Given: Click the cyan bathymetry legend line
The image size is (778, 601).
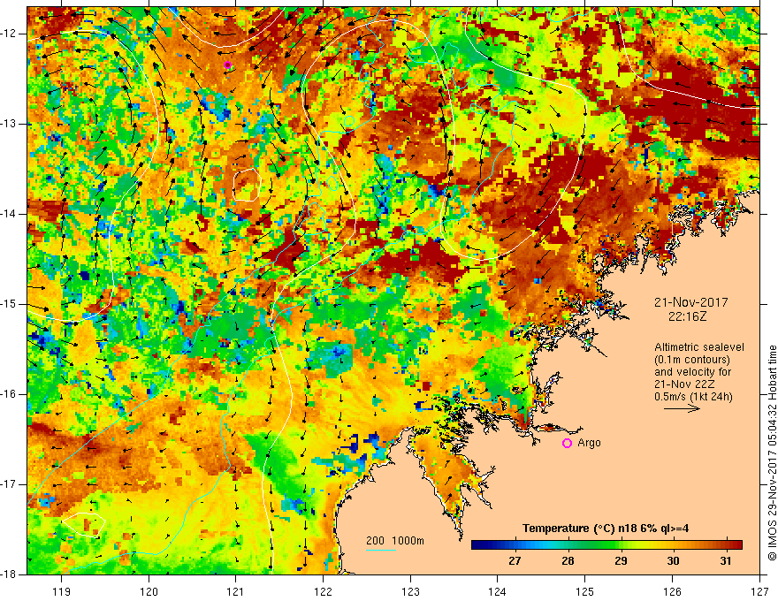Looking at the screenshot, I should 381,550.
